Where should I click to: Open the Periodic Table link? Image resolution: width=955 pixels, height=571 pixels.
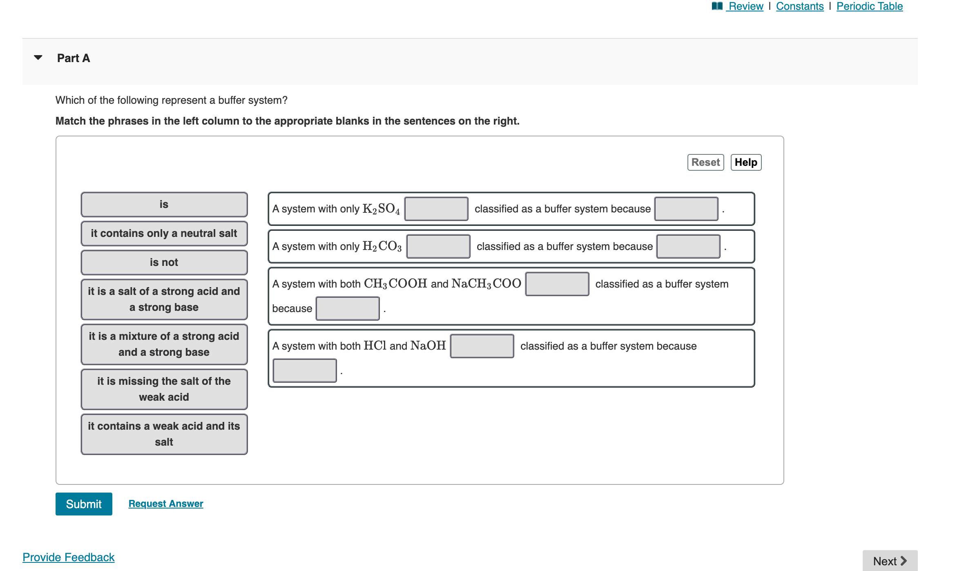(869, 6)
